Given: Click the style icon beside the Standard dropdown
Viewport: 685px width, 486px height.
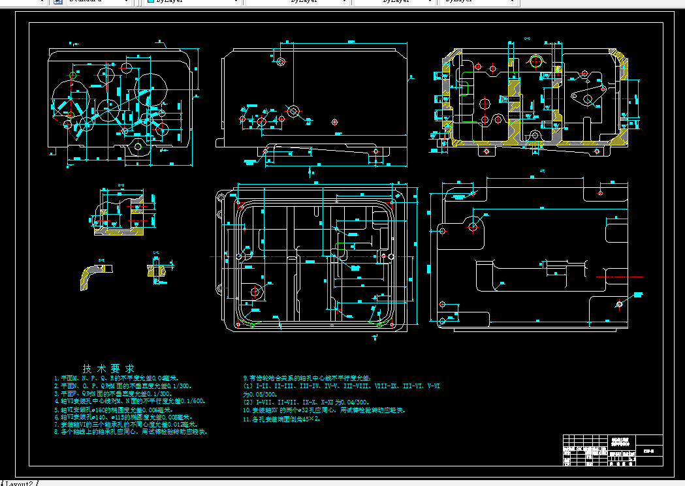Looking at the screenshot, I should pos(57,1).
